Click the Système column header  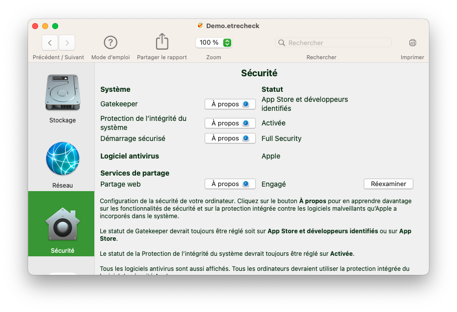tap(115, 89)
